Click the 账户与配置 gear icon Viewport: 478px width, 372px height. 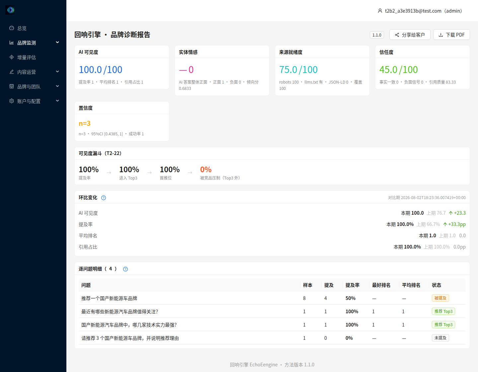(12, 101)
